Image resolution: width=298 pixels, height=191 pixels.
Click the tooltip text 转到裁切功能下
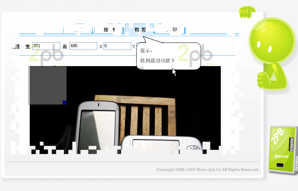(x=157, y=61)
